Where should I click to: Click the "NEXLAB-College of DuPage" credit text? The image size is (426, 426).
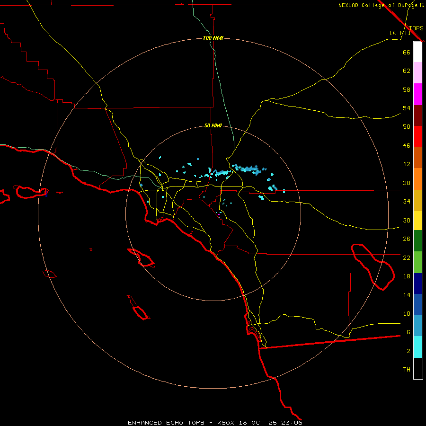click(x=378, y=5)
